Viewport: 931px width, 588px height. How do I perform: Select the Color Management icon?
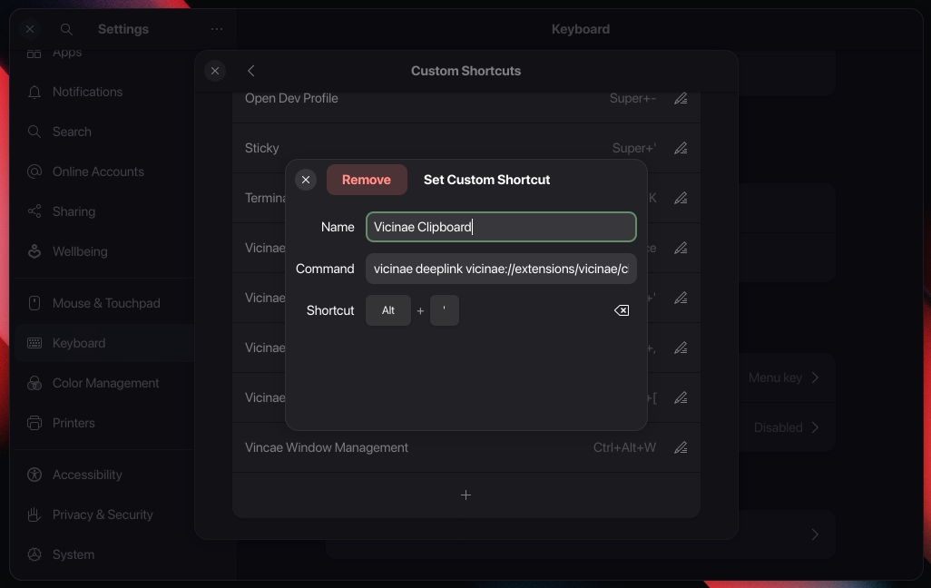34,383
